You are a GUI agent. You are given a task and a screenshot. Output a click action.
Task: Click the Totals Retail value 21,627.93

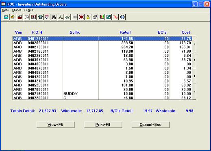(48, 111)
